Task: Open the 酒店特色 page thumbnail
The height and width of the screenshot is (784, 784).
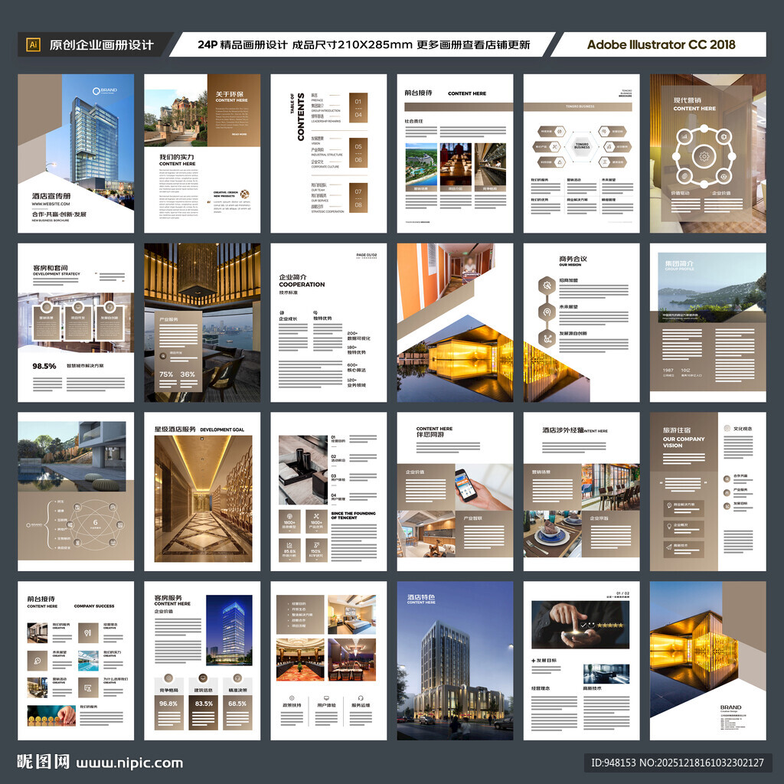Action: 455,661
